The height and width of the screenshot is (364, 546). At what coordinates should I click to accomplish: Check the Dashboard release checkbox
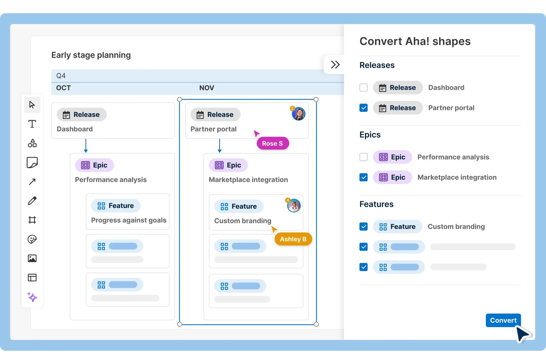pyautogui.click(x=363, y=87)
